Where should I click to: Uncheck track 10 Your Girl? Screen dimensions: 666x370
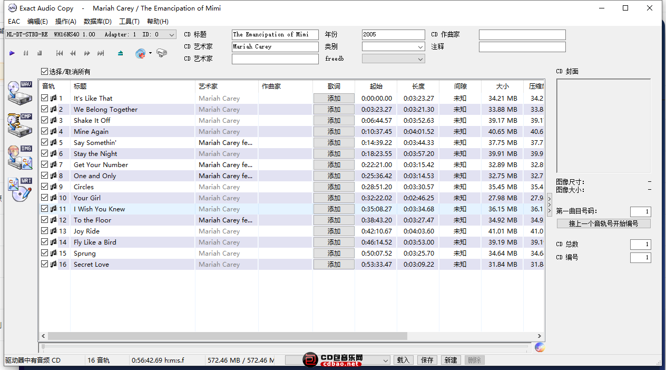(x=44, y=198)
